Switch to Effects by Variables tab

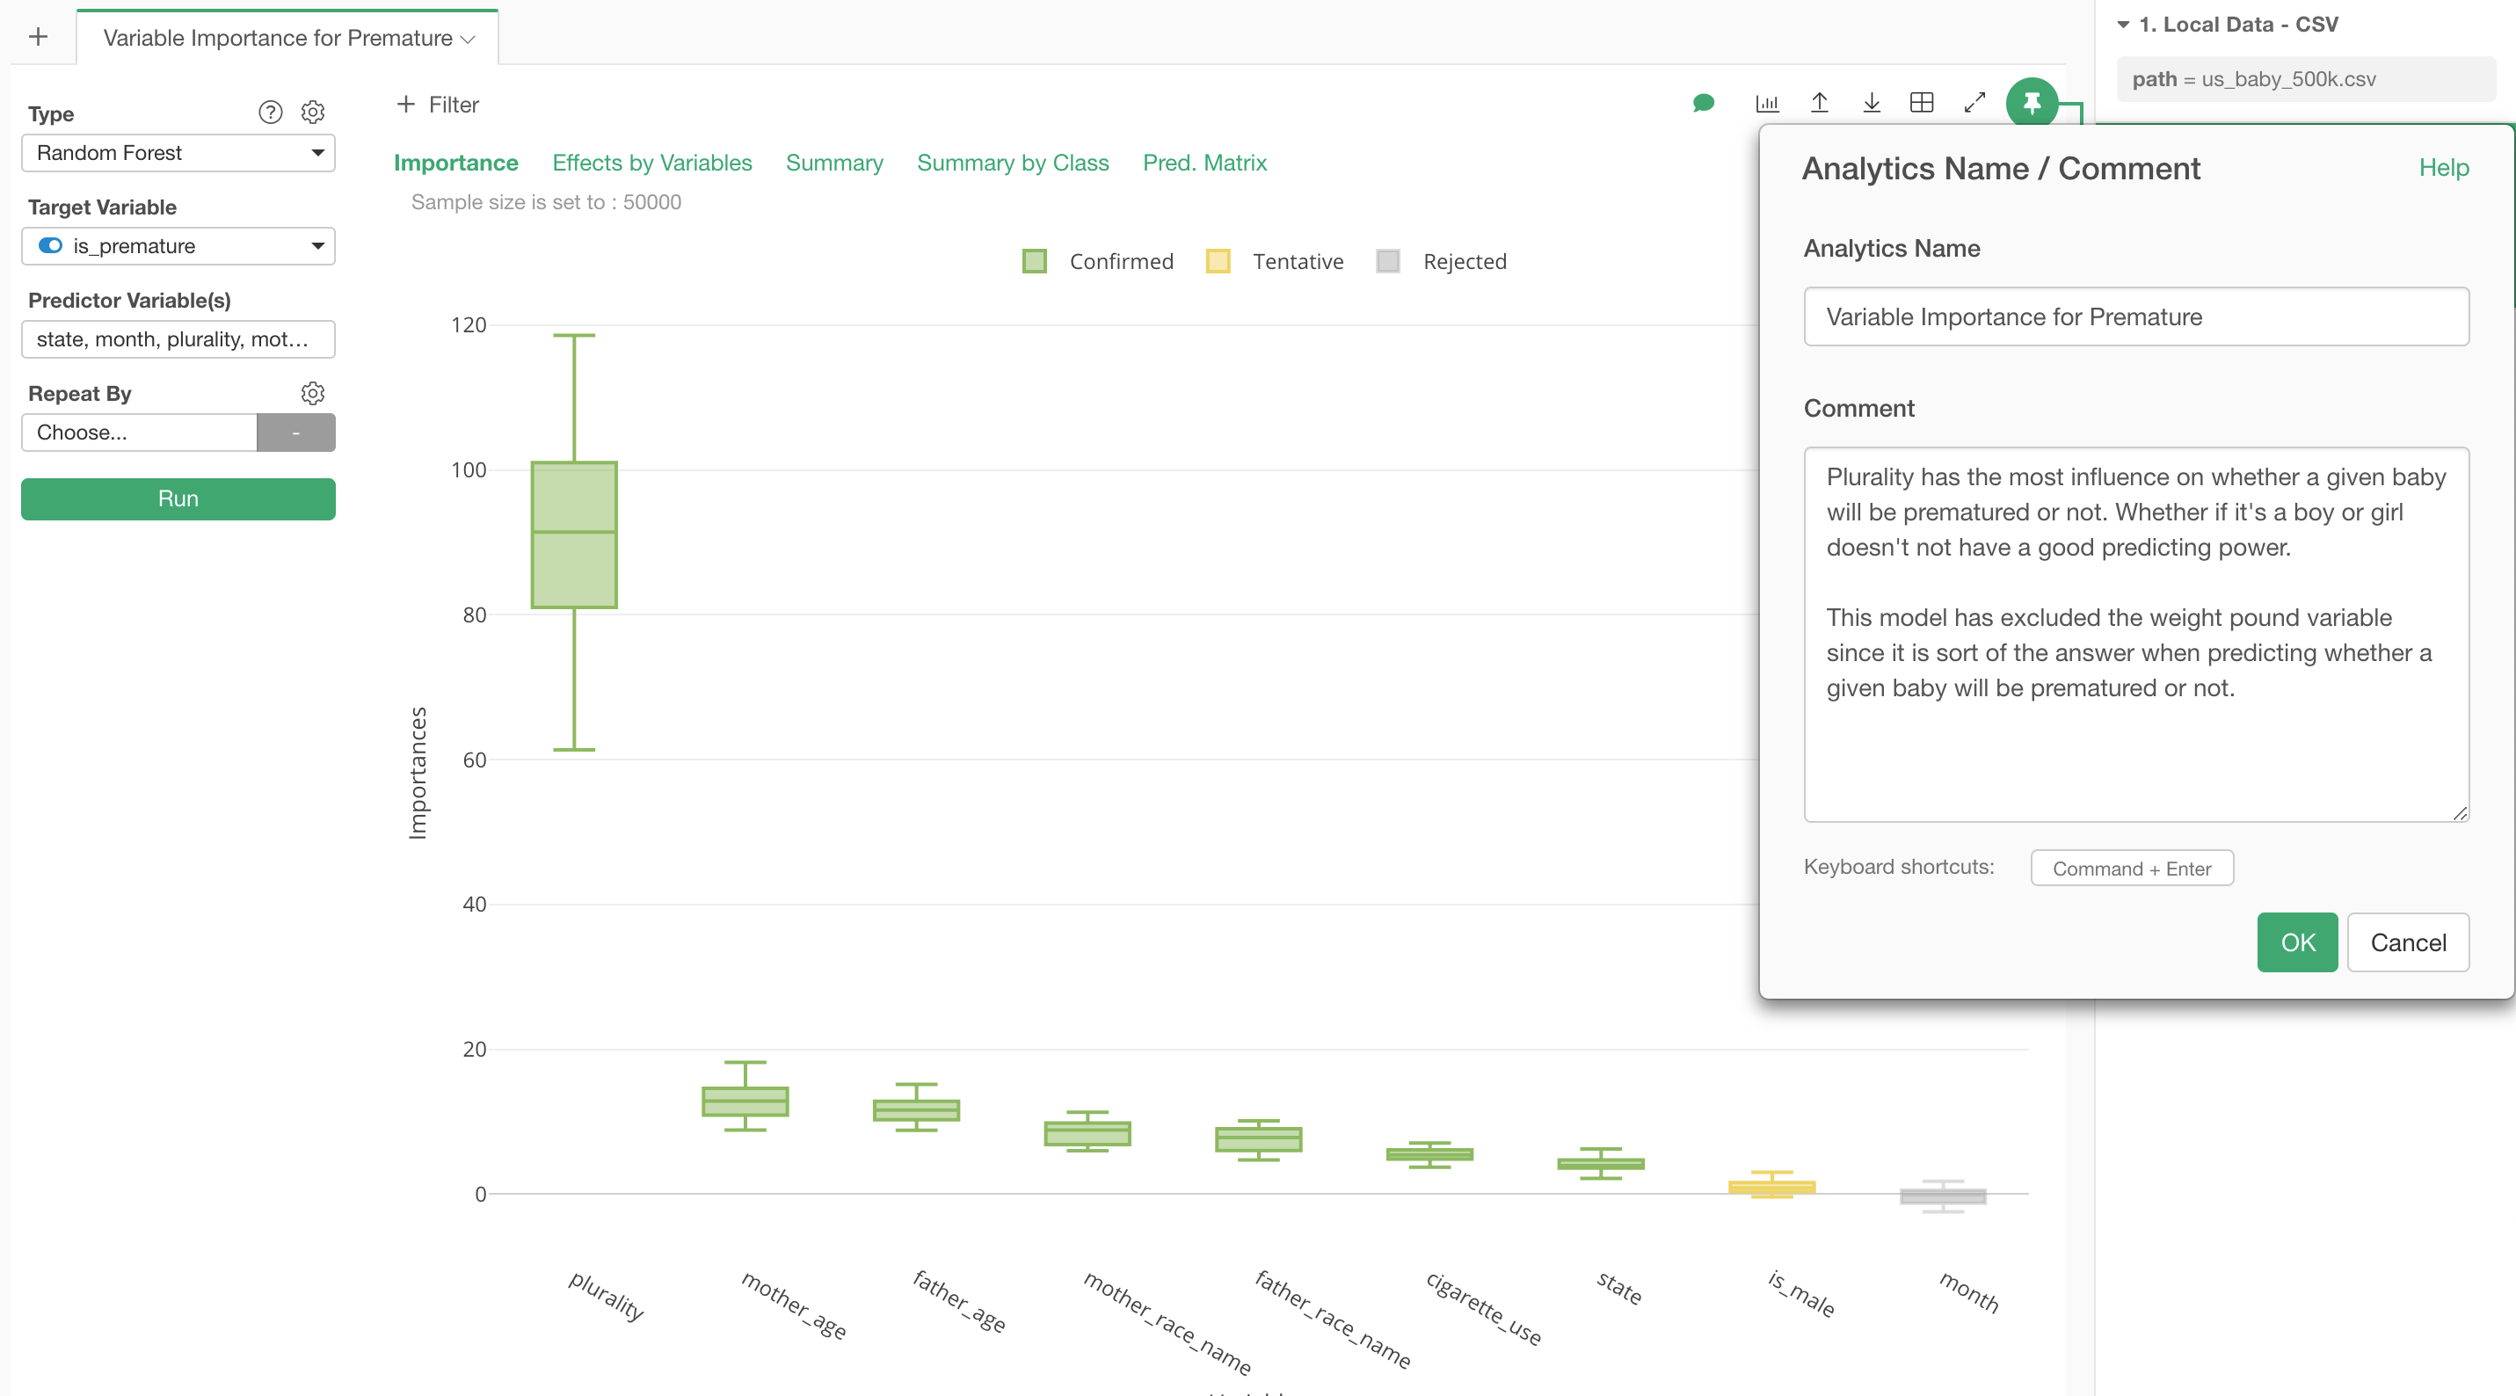pyautogui.click(x=651, y=164)
